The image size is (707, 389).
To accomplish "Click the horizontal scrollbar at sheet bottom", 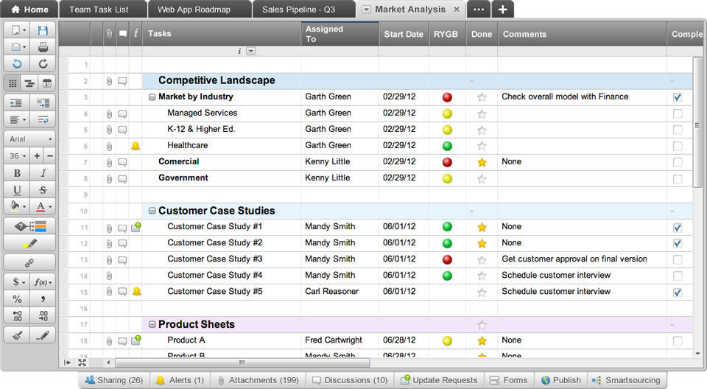I will coord(242,362).
